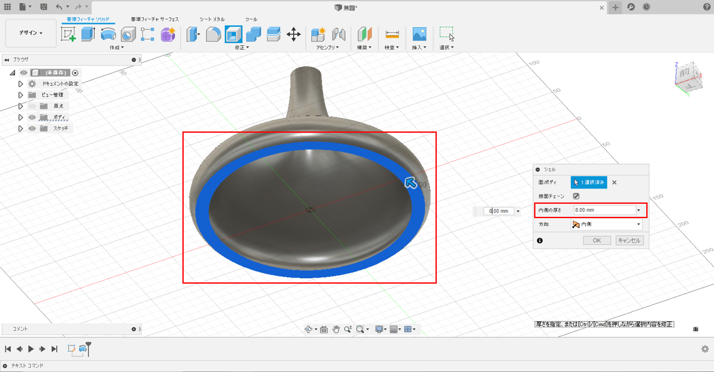Click the Measure ruler icon

point(392,34)
